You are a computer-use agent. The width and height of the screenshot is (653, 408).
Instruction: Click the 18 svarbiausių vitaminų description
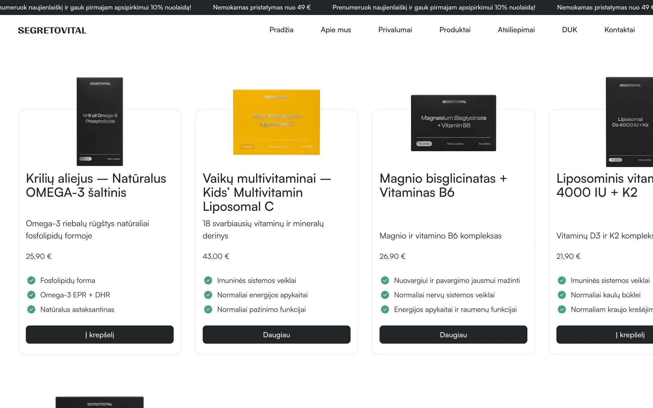pyautogui.click(x=263, y=230)
